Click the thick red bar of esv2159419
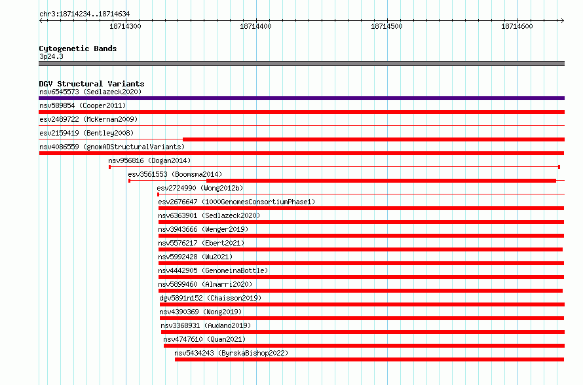583x385 pixels. 373,139
